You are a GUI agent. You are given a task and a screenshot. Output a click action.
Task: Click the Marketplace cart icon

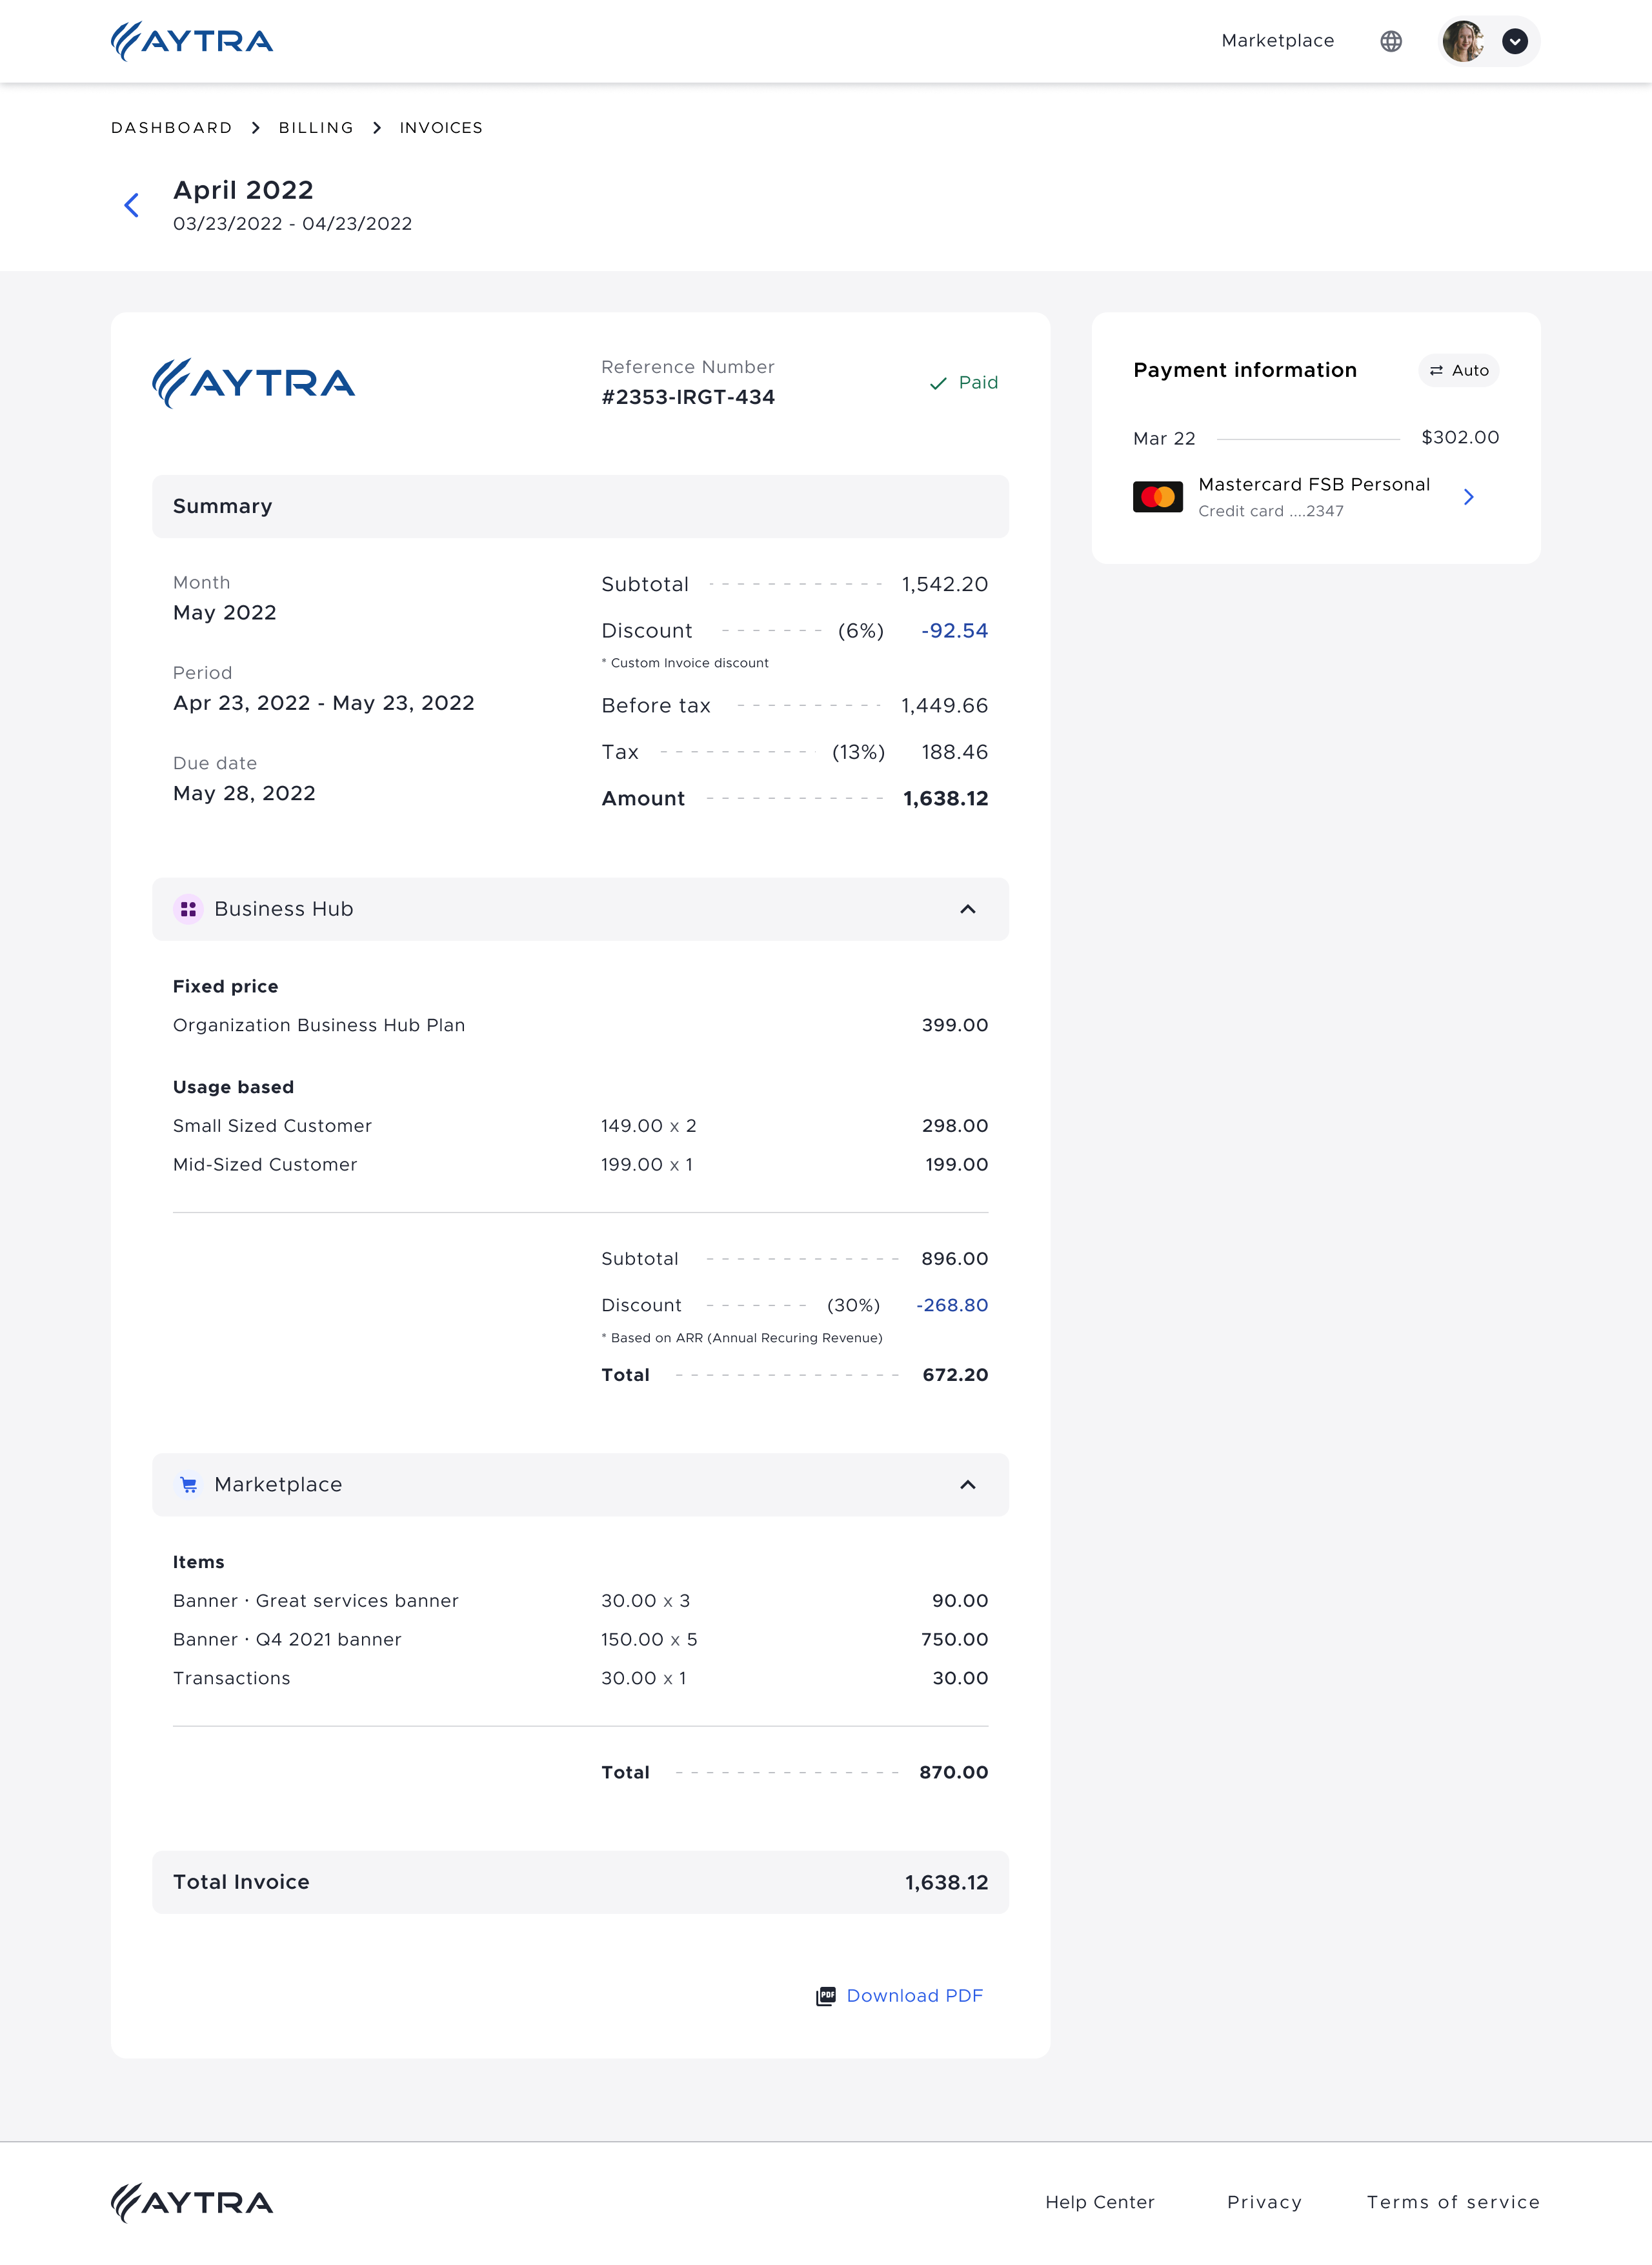click(x=188, y=1485)
